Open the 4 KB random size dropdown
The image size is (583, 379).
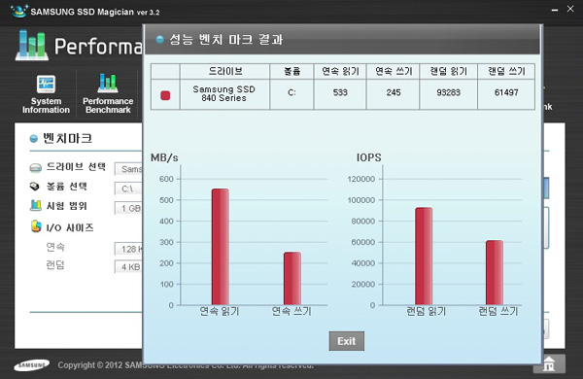(x=128, y=266)
